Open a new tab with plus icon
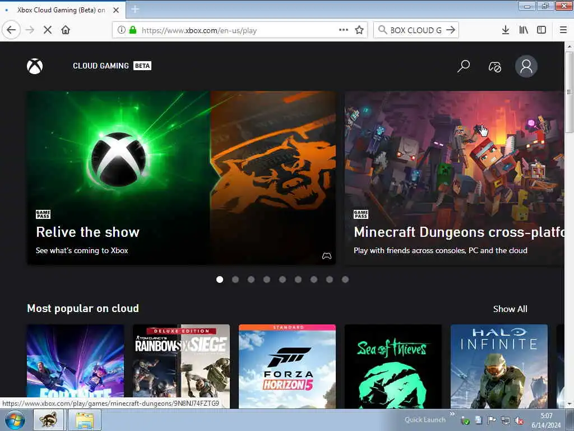 point(135,10)
